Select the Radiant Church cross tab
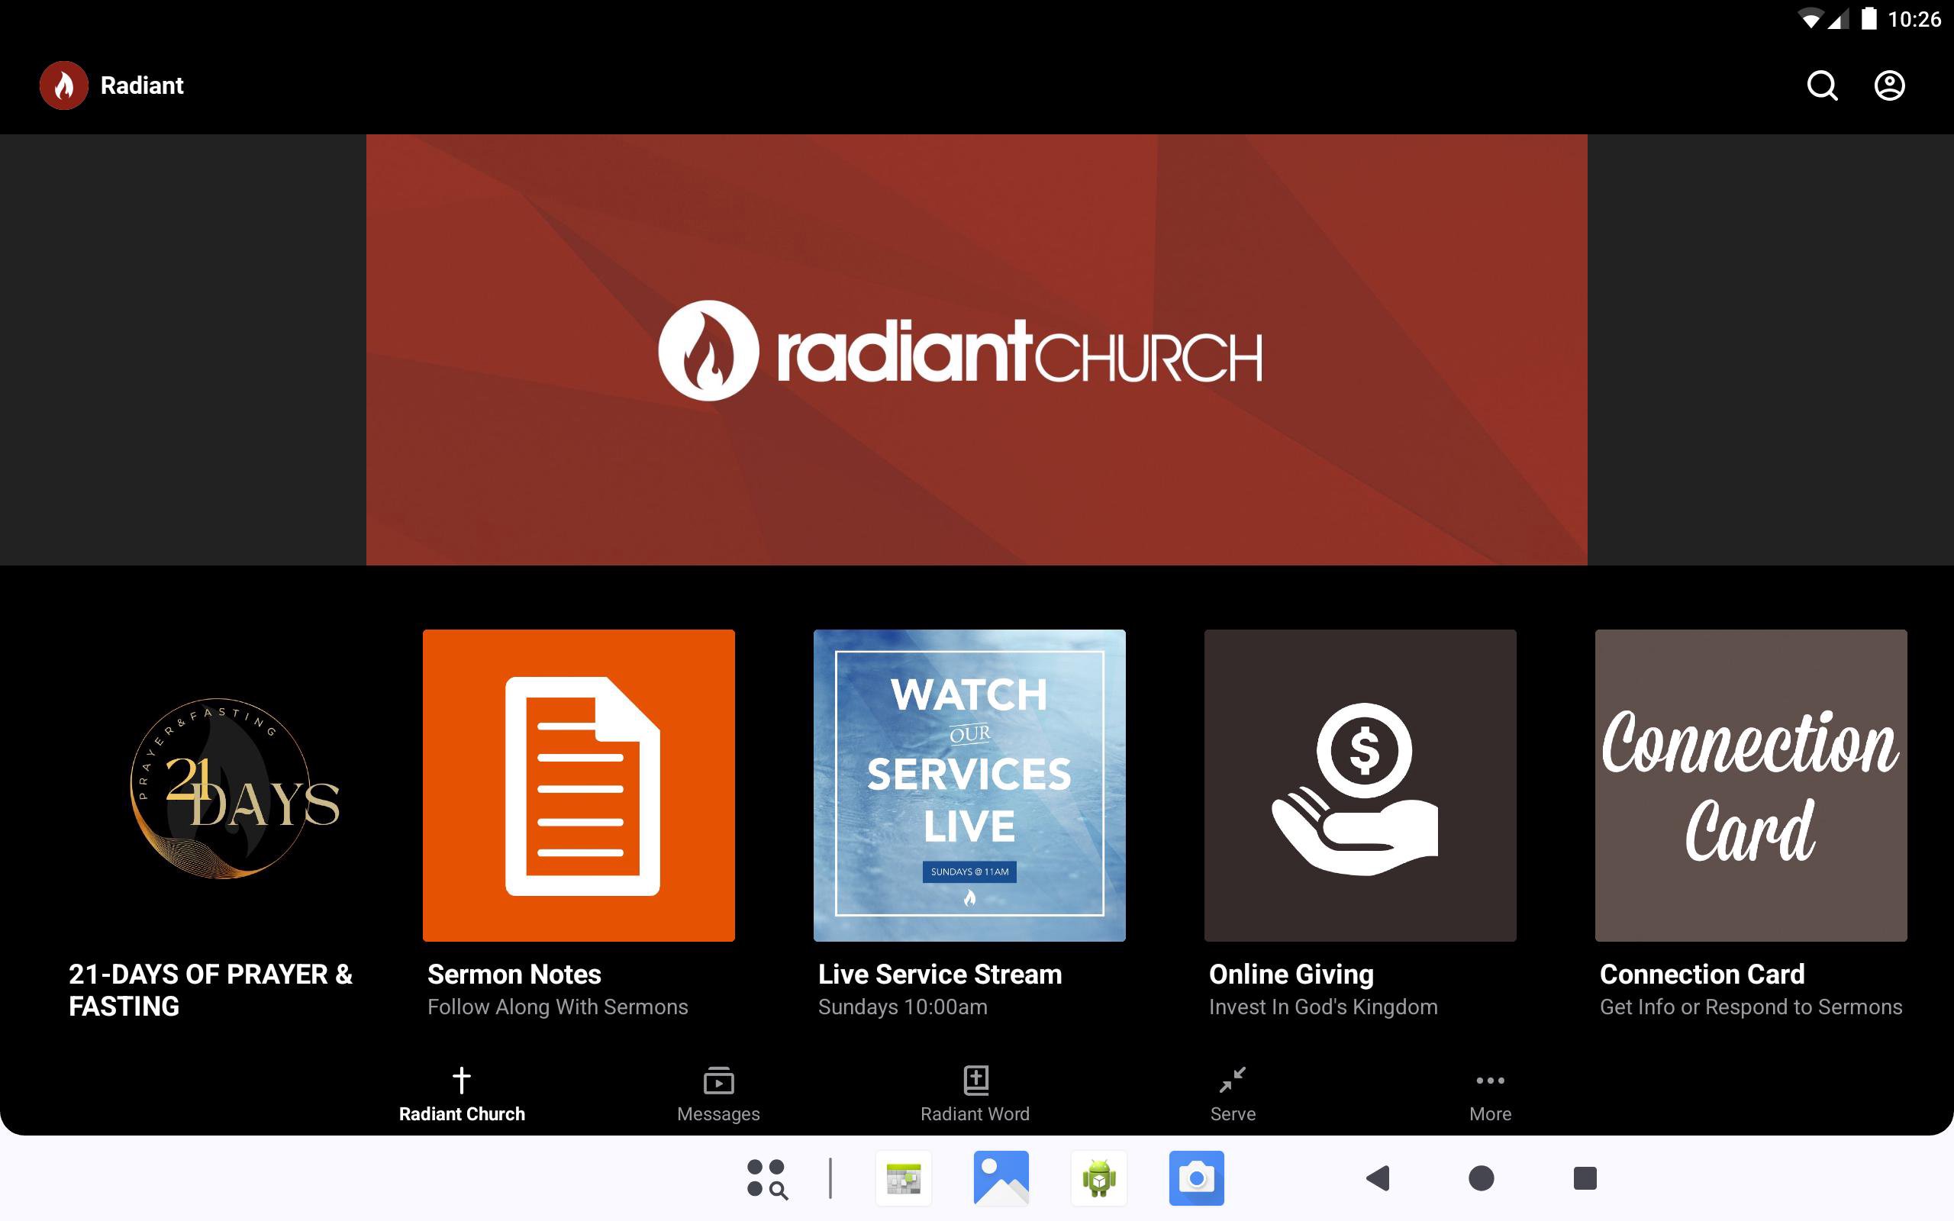The width and height of the screenshot is (1954, 1221). pos(461,1094)
